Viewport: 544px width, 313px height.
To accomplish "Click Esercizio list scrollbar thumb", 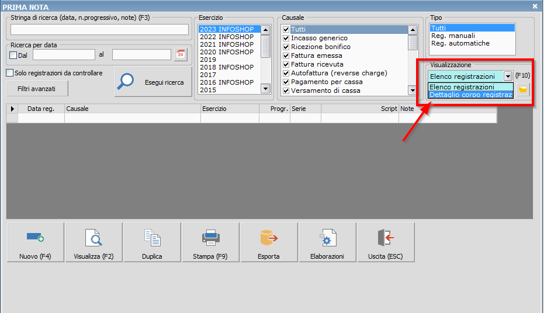I will 265,46.
